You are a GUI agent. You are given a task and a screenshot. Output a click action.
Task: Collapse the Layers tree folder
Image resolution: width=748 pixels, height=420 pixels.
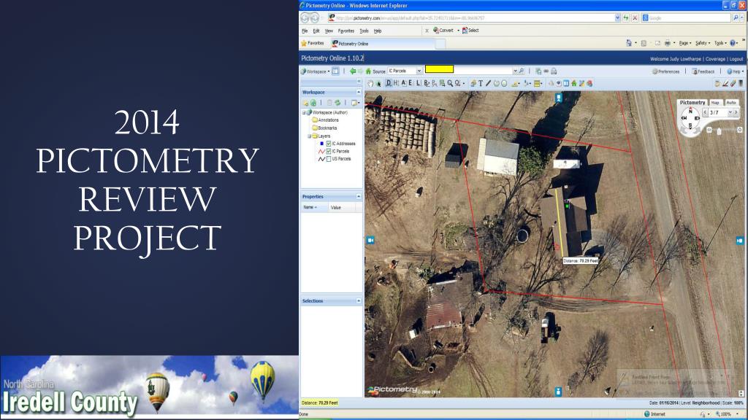coord(309,136)
